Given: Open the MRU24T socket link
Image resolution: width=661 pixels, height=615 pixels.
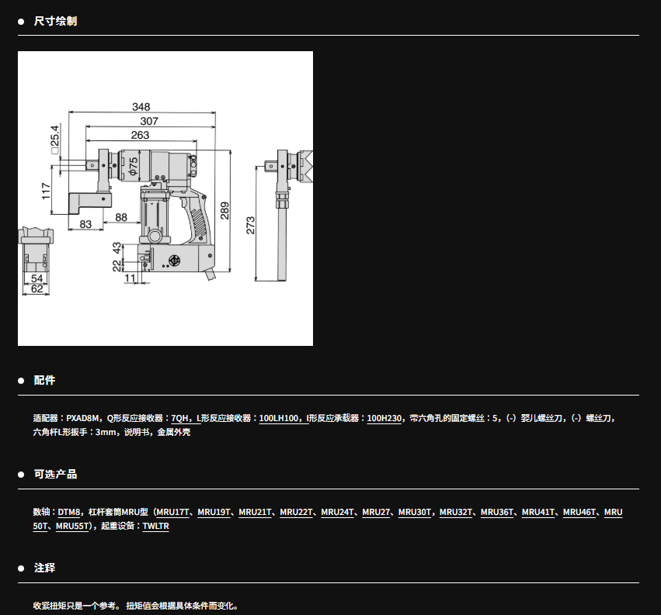Looking at the screenshot, I should pos(337,513).
